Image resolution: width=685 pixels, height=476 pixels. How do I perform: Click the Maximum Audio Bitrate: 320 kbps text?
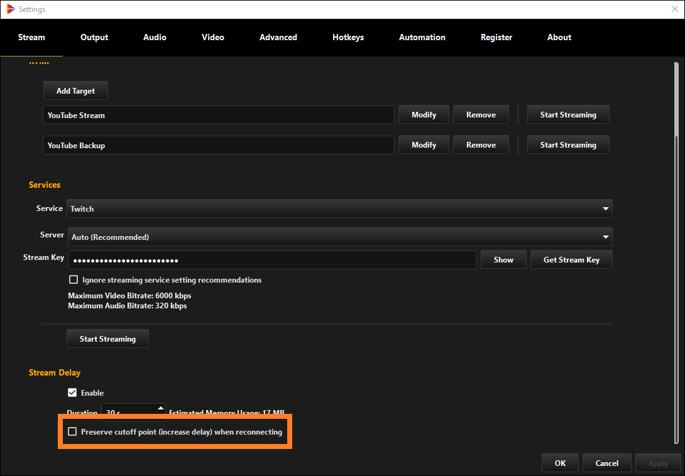pyautogui.click(x=127, y=306)
